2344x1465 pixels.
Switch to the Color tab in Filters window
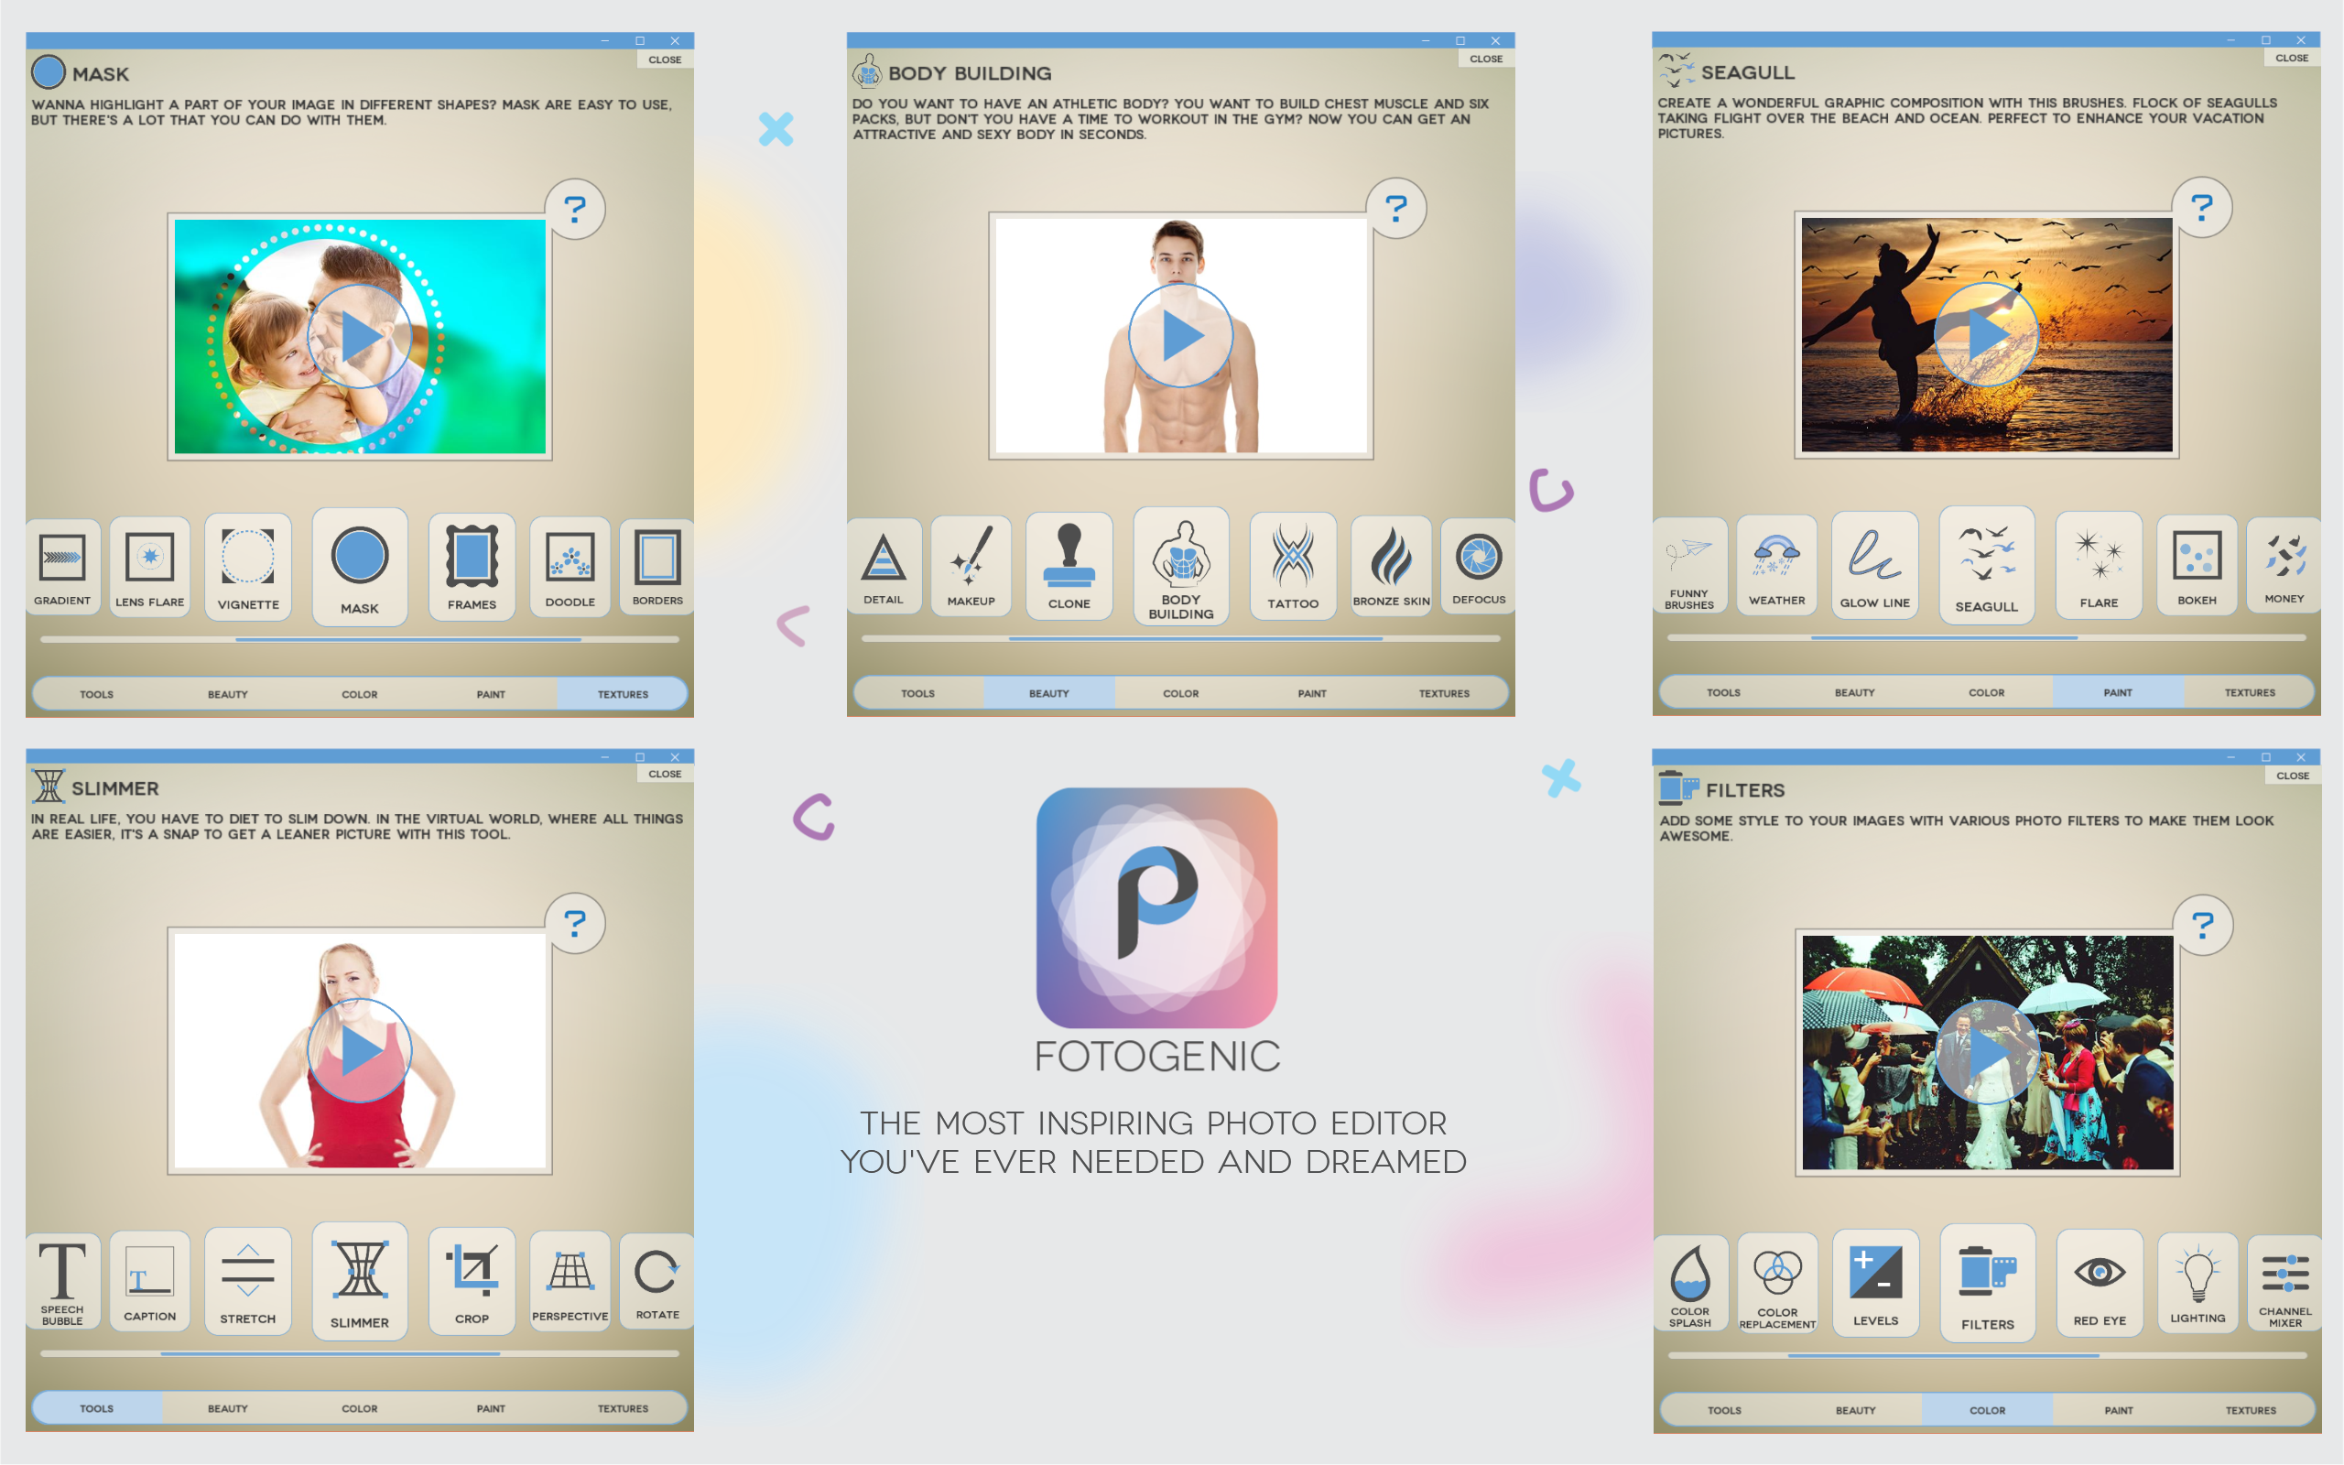coord(1988,1411)
